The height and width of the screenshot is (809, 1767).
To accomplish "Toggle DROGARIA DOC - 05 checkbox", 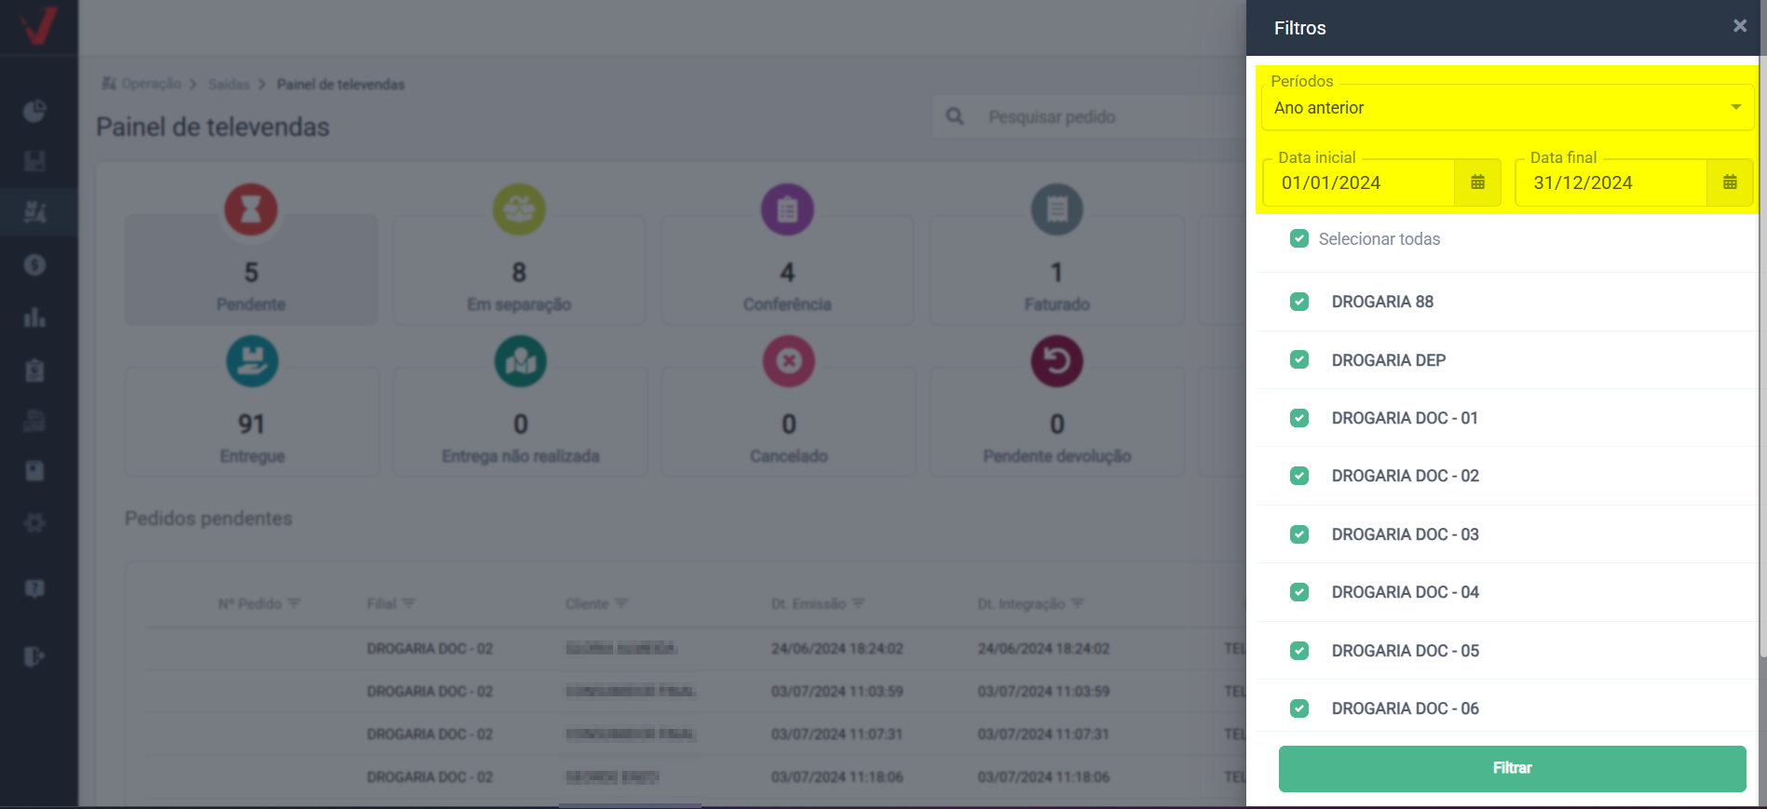I will point(1299,651).
